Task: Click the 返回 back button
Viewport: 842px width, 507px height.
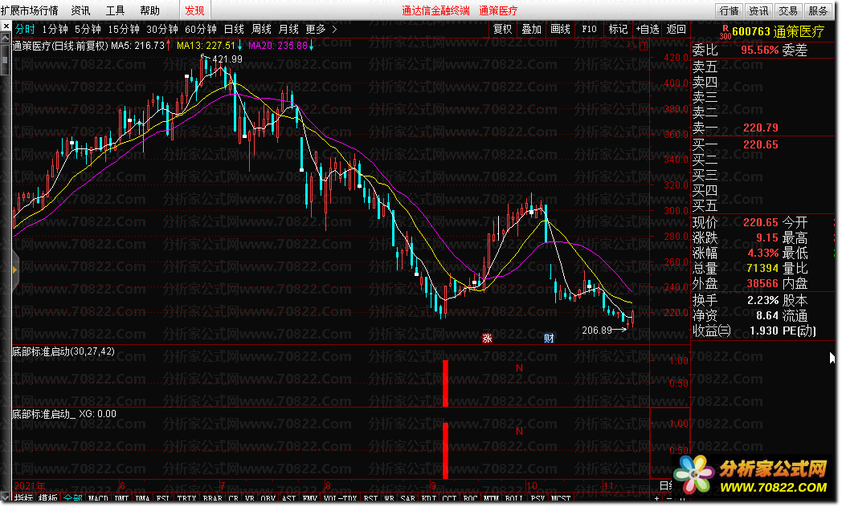Action: click(676, 29)
